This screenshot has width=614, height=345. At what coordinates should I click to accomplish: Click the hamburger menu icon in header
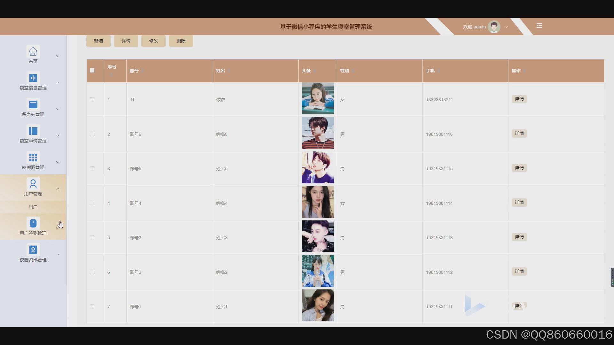pos(539,26)
